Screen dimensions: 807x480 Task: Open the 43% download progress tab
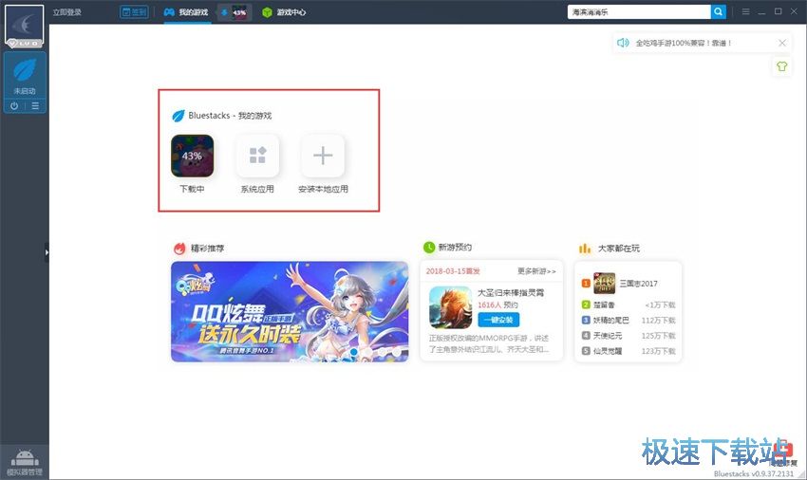click(x=235, y=12)
